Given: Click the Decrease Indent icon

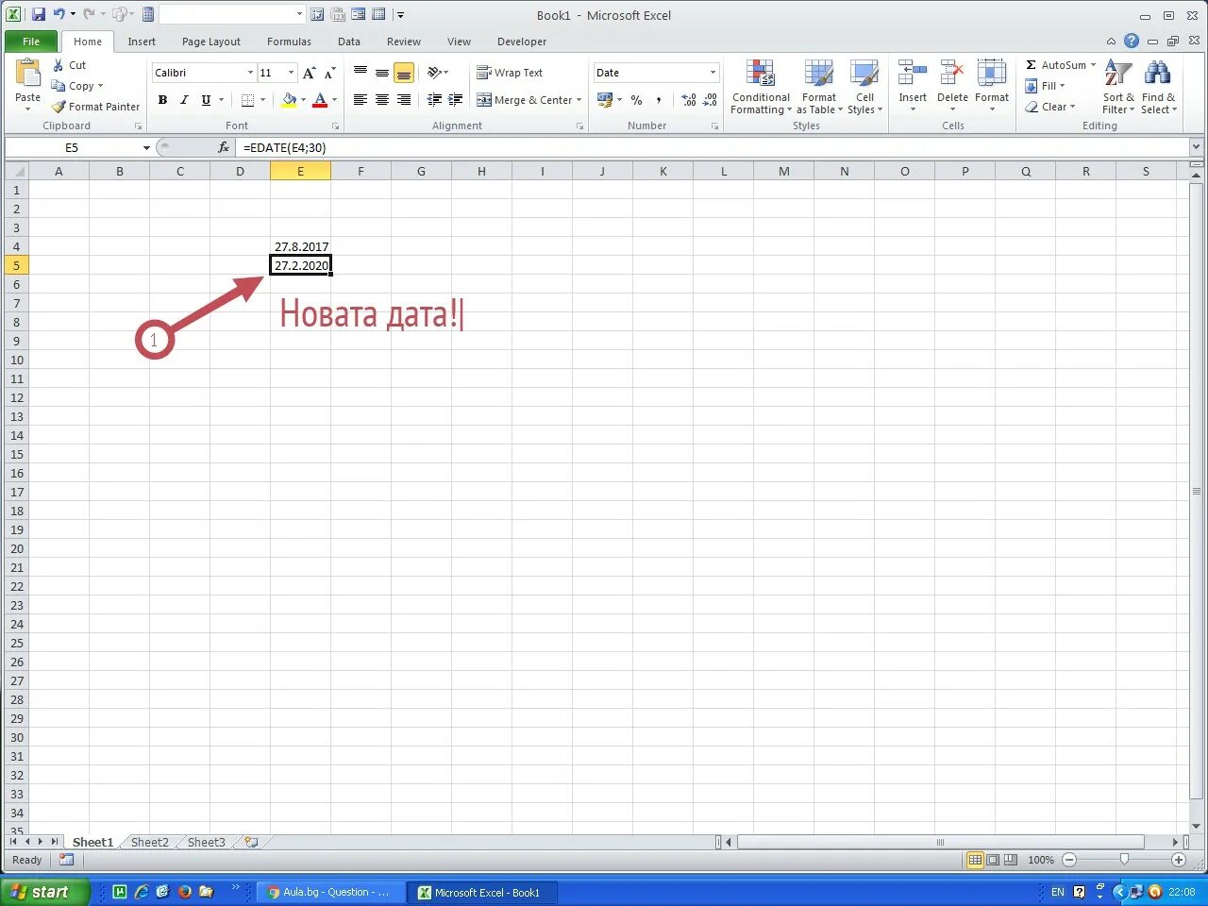Looking at the screenshot, I should tap(434, 100).
